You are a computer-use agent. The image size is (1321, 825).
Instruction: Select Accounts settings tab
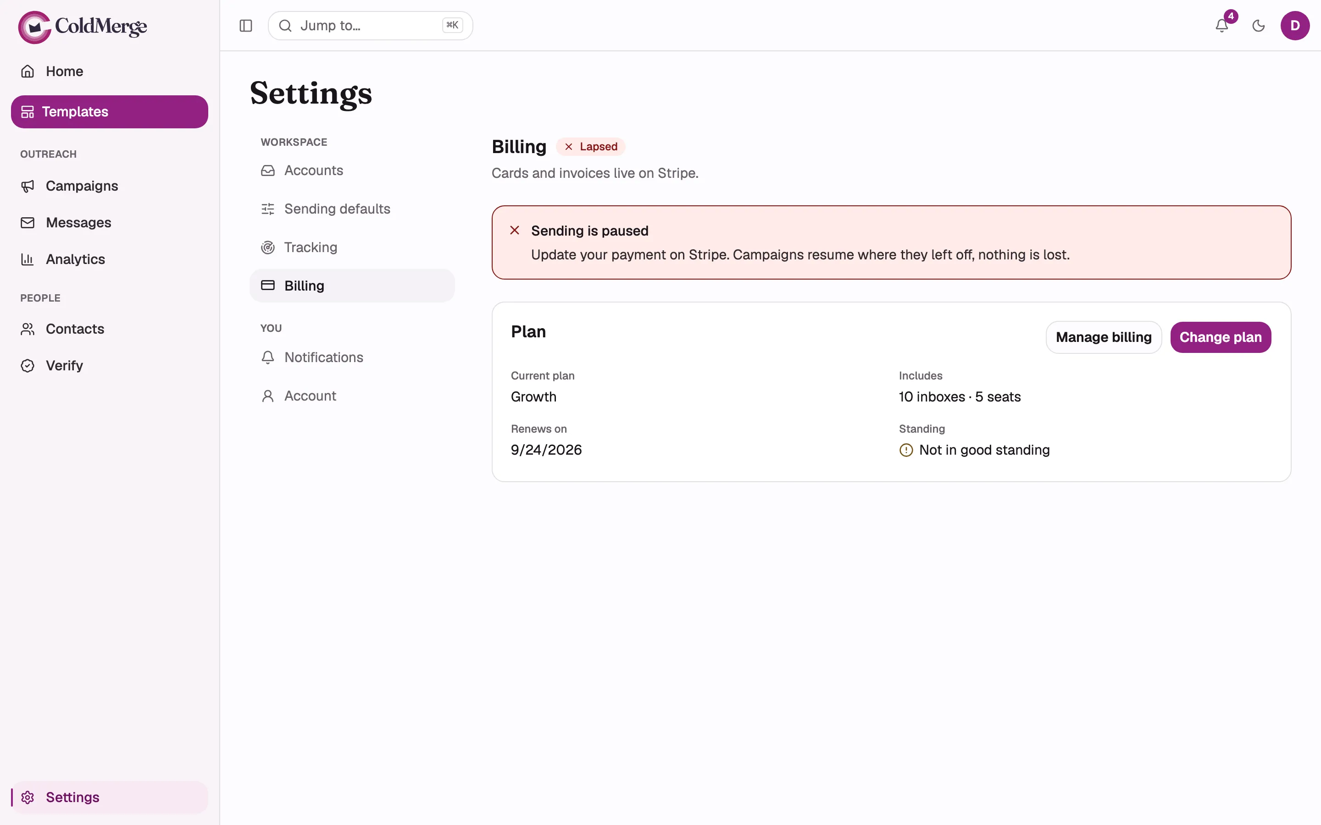point(352,171)
